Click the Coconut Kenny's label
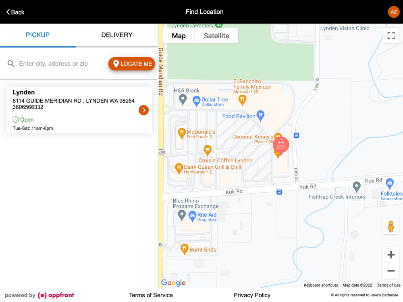 (253, 137)
